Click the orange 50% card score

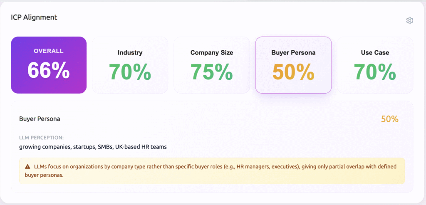293,72
